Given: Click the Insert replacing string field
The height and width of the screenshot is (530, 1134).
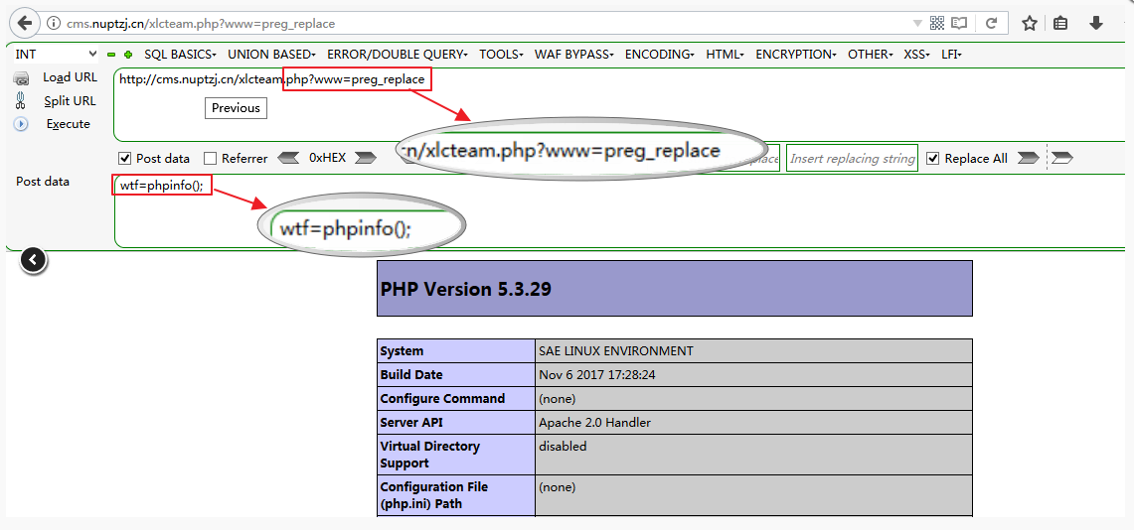Looking at the screenshot, I should coord(852,159).
